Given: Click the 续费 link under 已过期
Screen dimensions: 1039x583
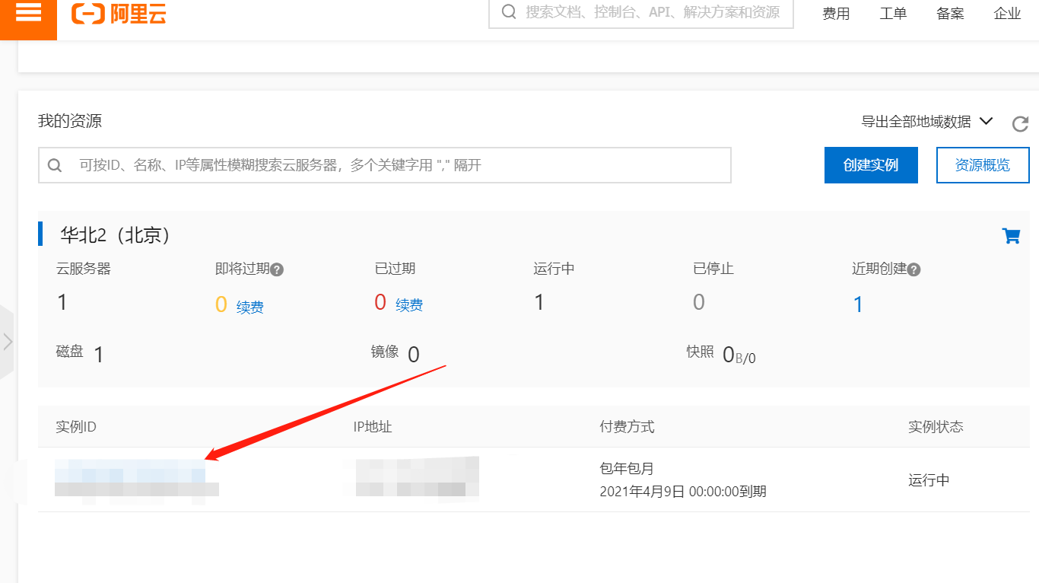Looking at the screenshot, I should 409,304.
